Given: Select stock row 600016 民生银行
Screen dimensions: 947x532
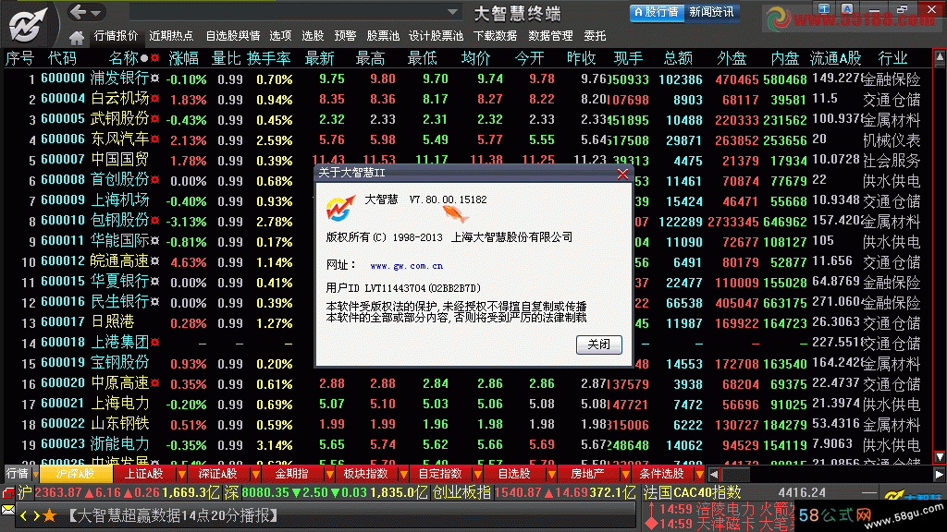Looking at the screenshot, I should (468, 302).
